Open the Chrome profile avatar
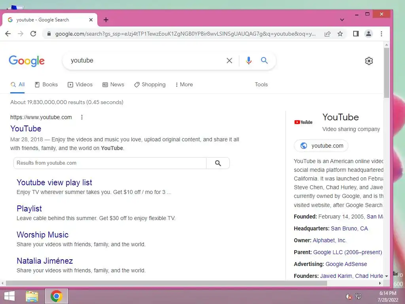This screenshot has height=304, width=405. tap(369, 34)
